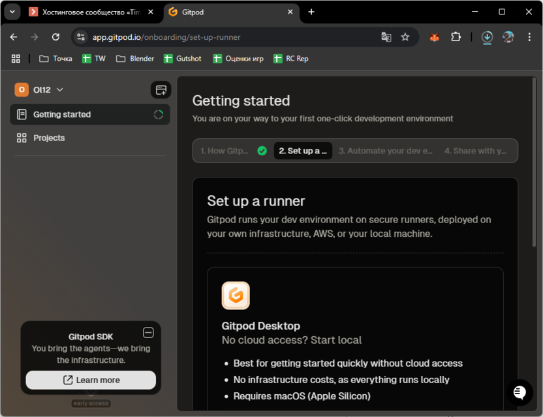
Task: Click the Learn more button
Action: pos(91,380)
